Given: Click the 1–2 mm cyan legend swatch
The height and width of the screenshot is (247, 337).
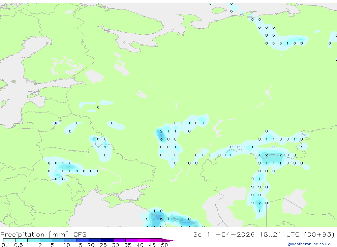Looking at the screenshot, I should tap(34, 240).
